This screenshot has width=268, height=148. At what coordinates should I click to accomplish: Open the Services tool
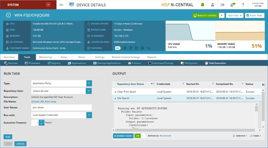[11, 63]
